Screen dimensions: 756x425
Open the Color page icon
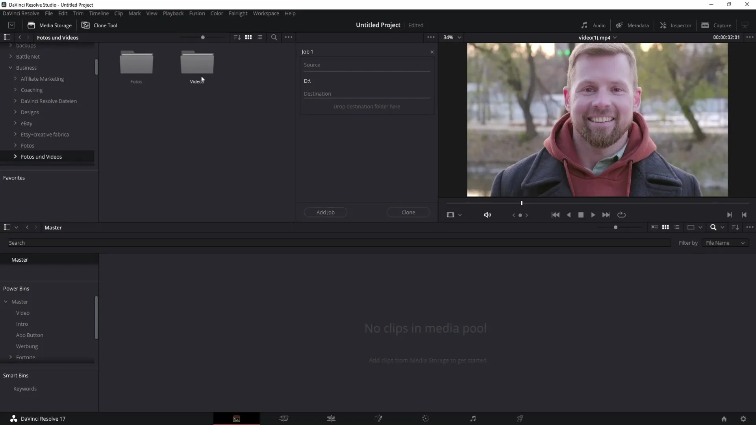425,419
